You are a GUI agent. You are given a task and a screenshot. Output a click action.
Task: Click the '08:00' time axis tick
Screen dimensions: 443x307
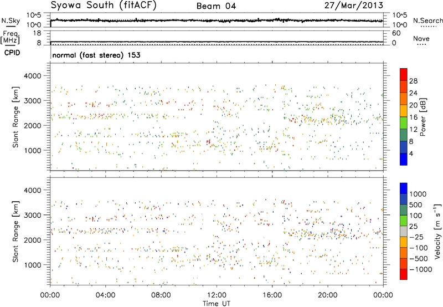(161, 295)
